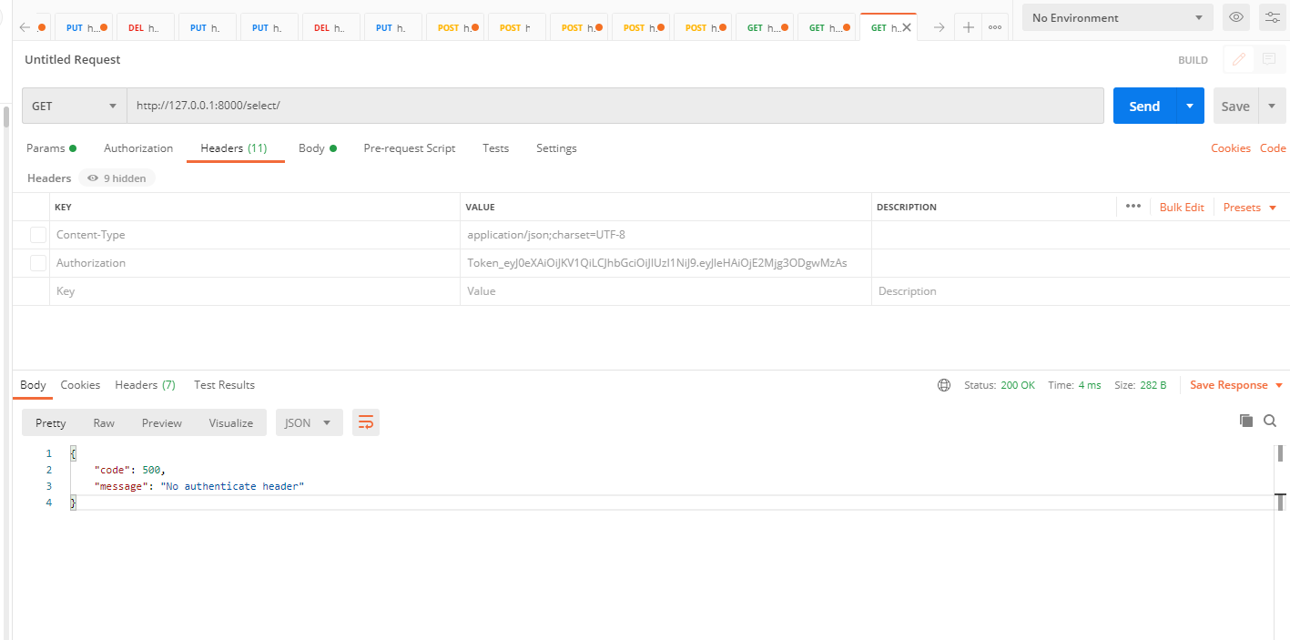
Task: Switch to the request Authorization tab
Action: tap(138, 148)
